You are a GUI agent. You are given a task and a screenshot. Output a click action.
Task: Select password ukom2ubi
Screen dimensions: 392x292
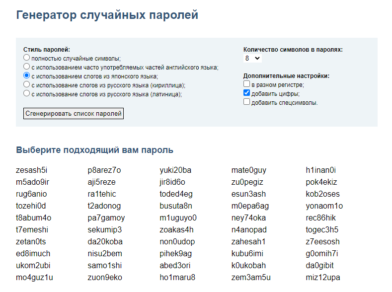[x=33, y=266]
